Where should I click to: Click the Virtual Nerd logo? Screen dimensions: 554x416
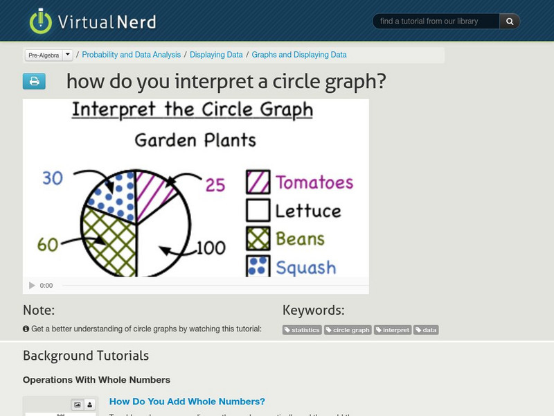point(93,21)
